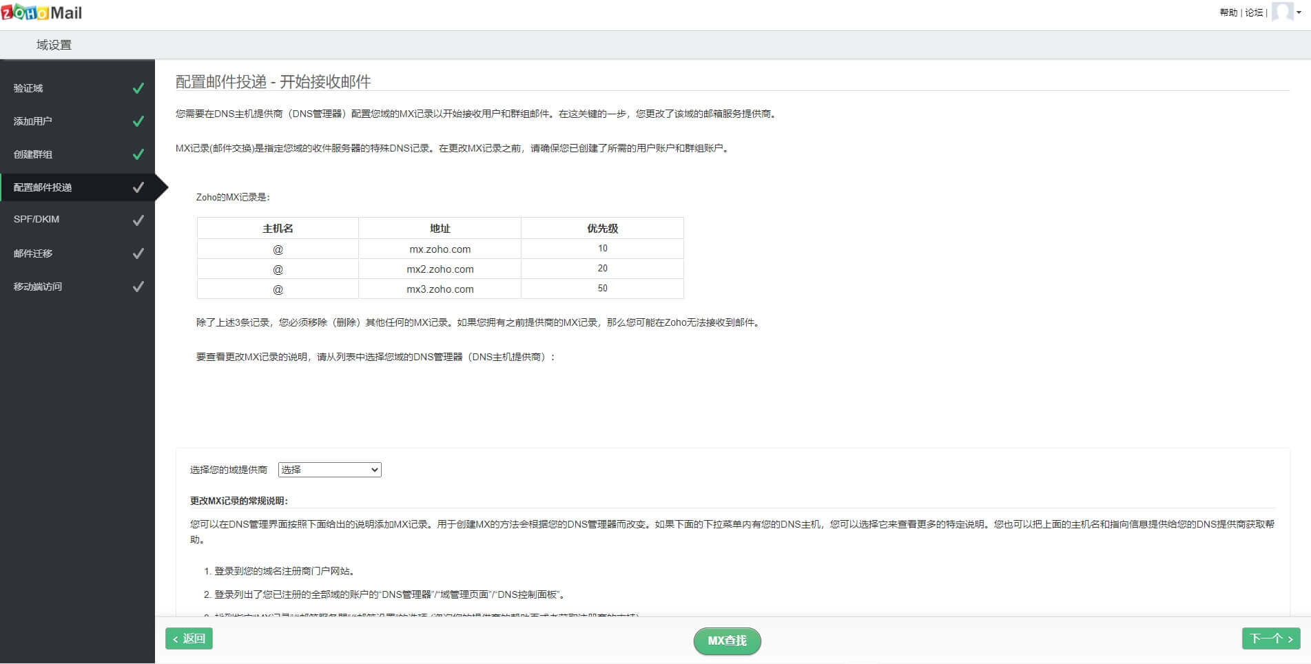This screenshot has width=1311, height=664.
Task: Click the checkmark next to 邮件迁移
Action: point(138,253)
